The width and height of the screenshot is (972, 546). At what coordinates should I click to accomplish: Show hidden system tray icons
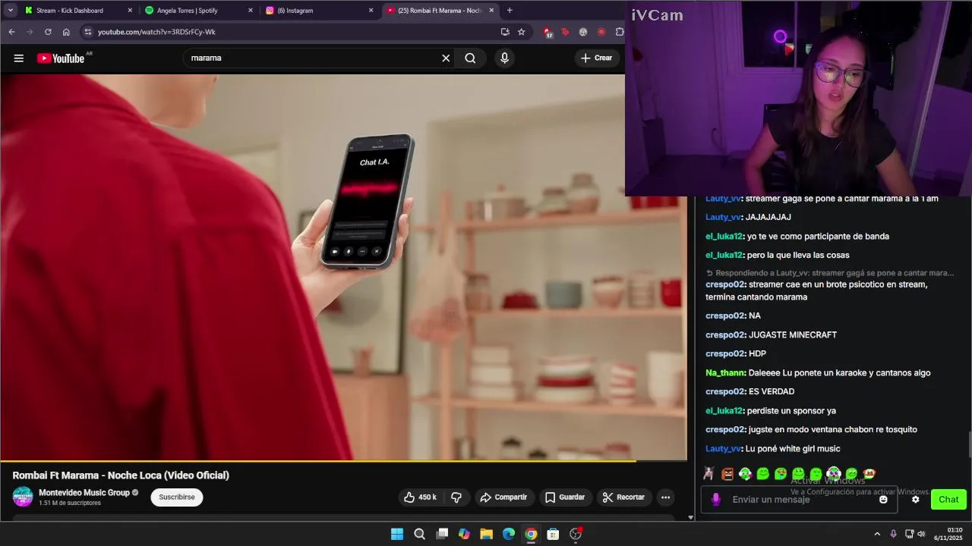(877, 534)
